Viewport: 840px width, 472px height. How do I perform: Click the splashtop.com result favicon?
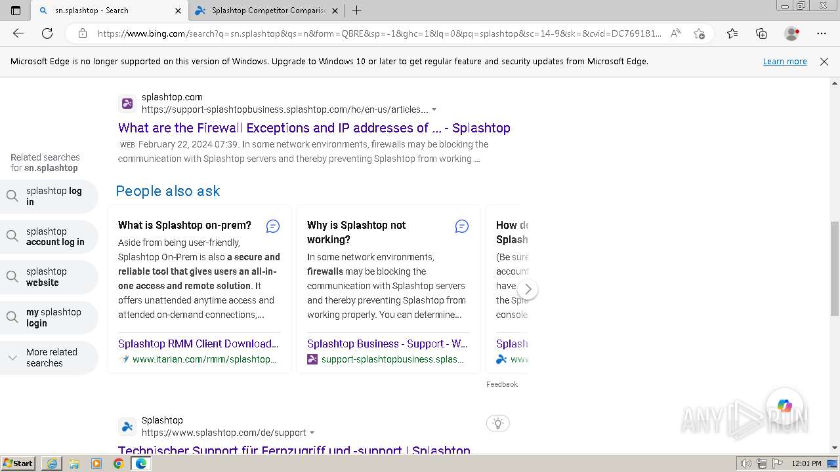tap(127, 104)
